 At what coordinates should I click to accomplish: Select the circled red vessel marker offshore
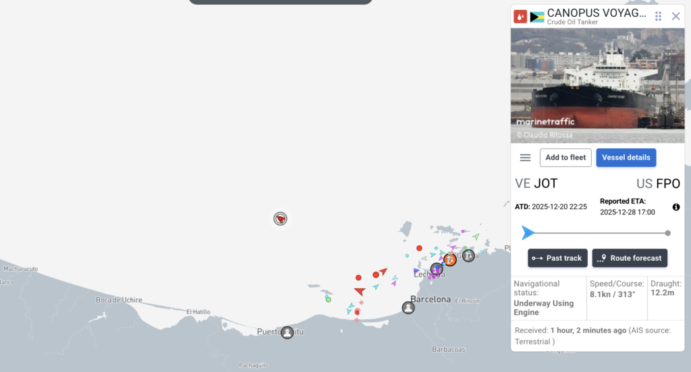(x=280, y=218)
